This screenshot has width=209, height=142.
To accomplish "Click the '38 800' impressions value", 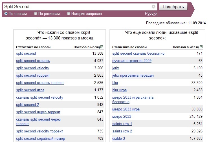I will (197, 109).
